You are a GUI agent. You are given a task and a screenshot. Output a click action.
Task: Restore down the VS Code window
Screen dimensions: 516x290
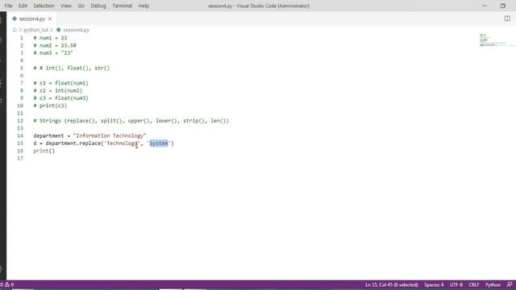click(x=503, y=6)
